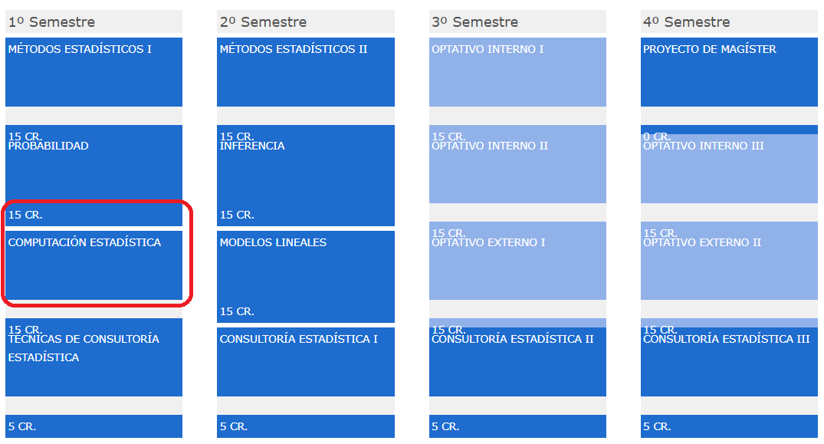Viewport: 824px width, 444px height.
Task: Click the Modelos Lineales course
Action: 305,277
